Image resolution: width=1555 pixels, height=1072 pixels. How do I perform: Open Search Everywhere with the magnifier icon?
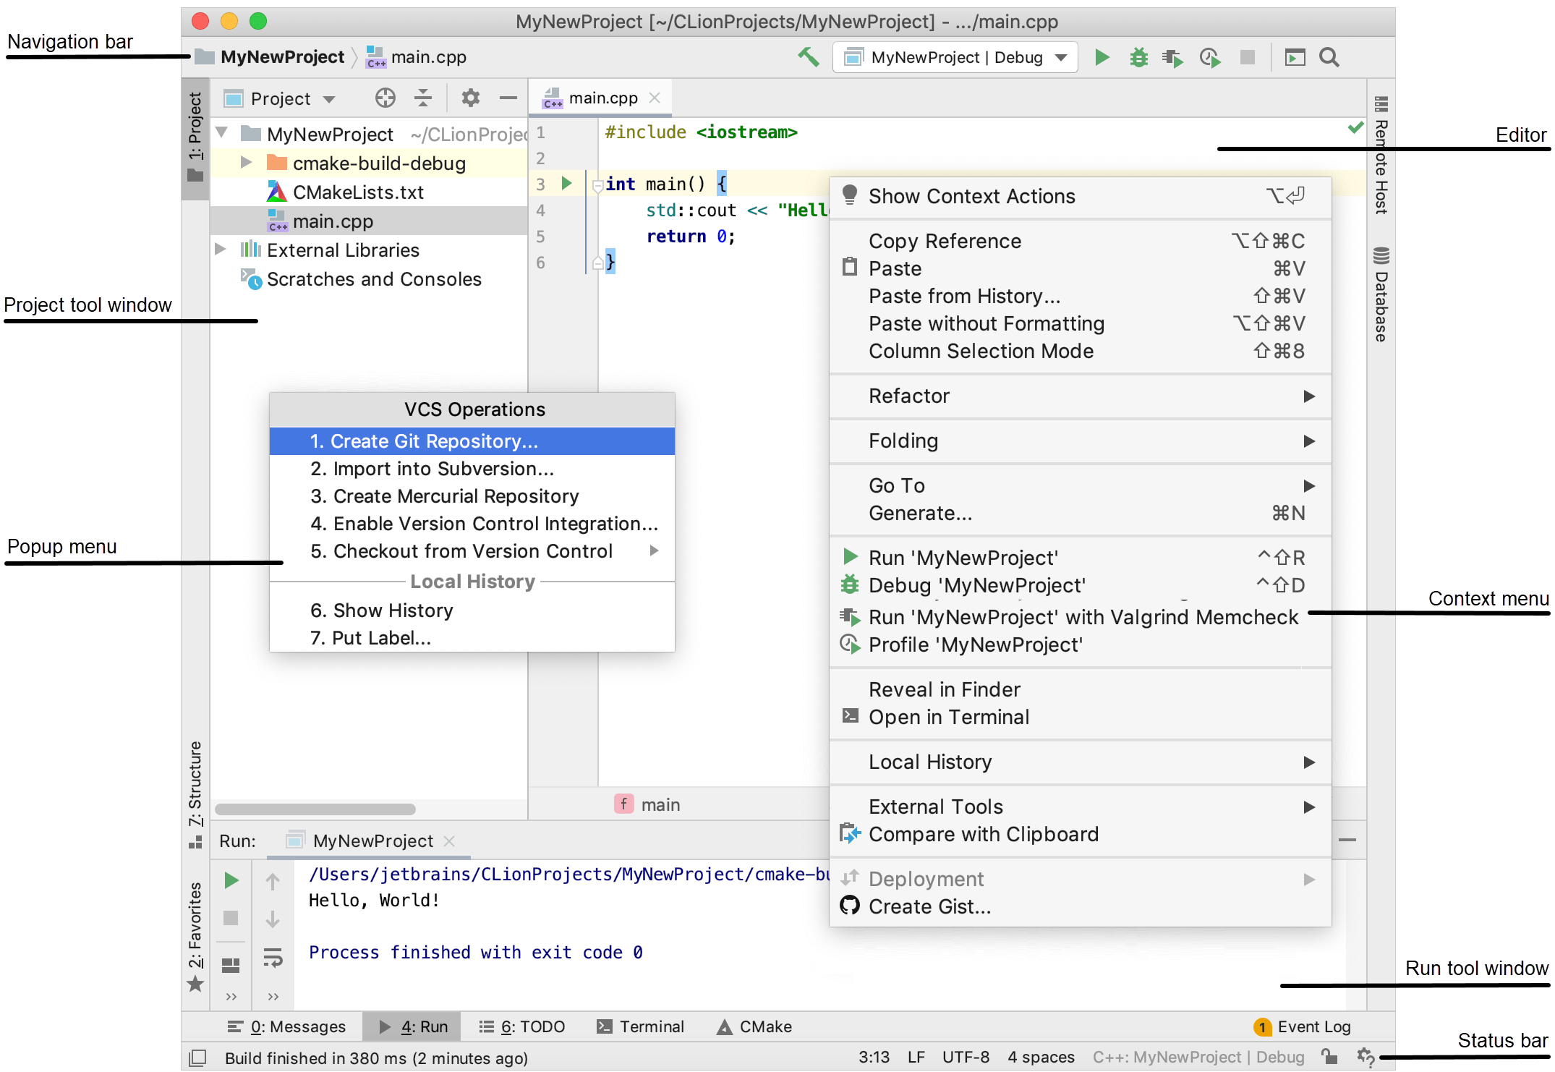click(1329, 57)
